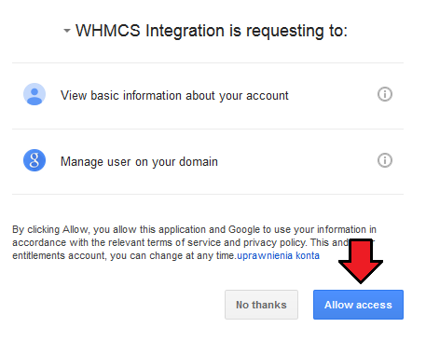Click "View basic information about your account" text
Viewport: 426px width, 341px height.
point(174,96)
